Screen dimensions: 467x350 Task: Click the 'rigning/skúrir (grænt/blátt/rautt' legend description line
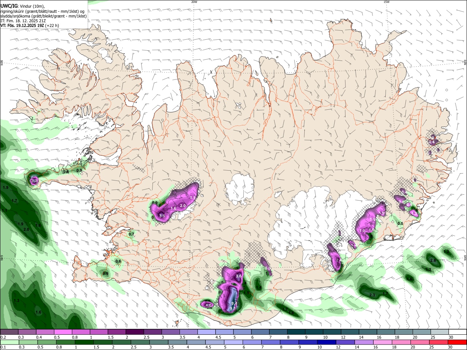point(42,11)
